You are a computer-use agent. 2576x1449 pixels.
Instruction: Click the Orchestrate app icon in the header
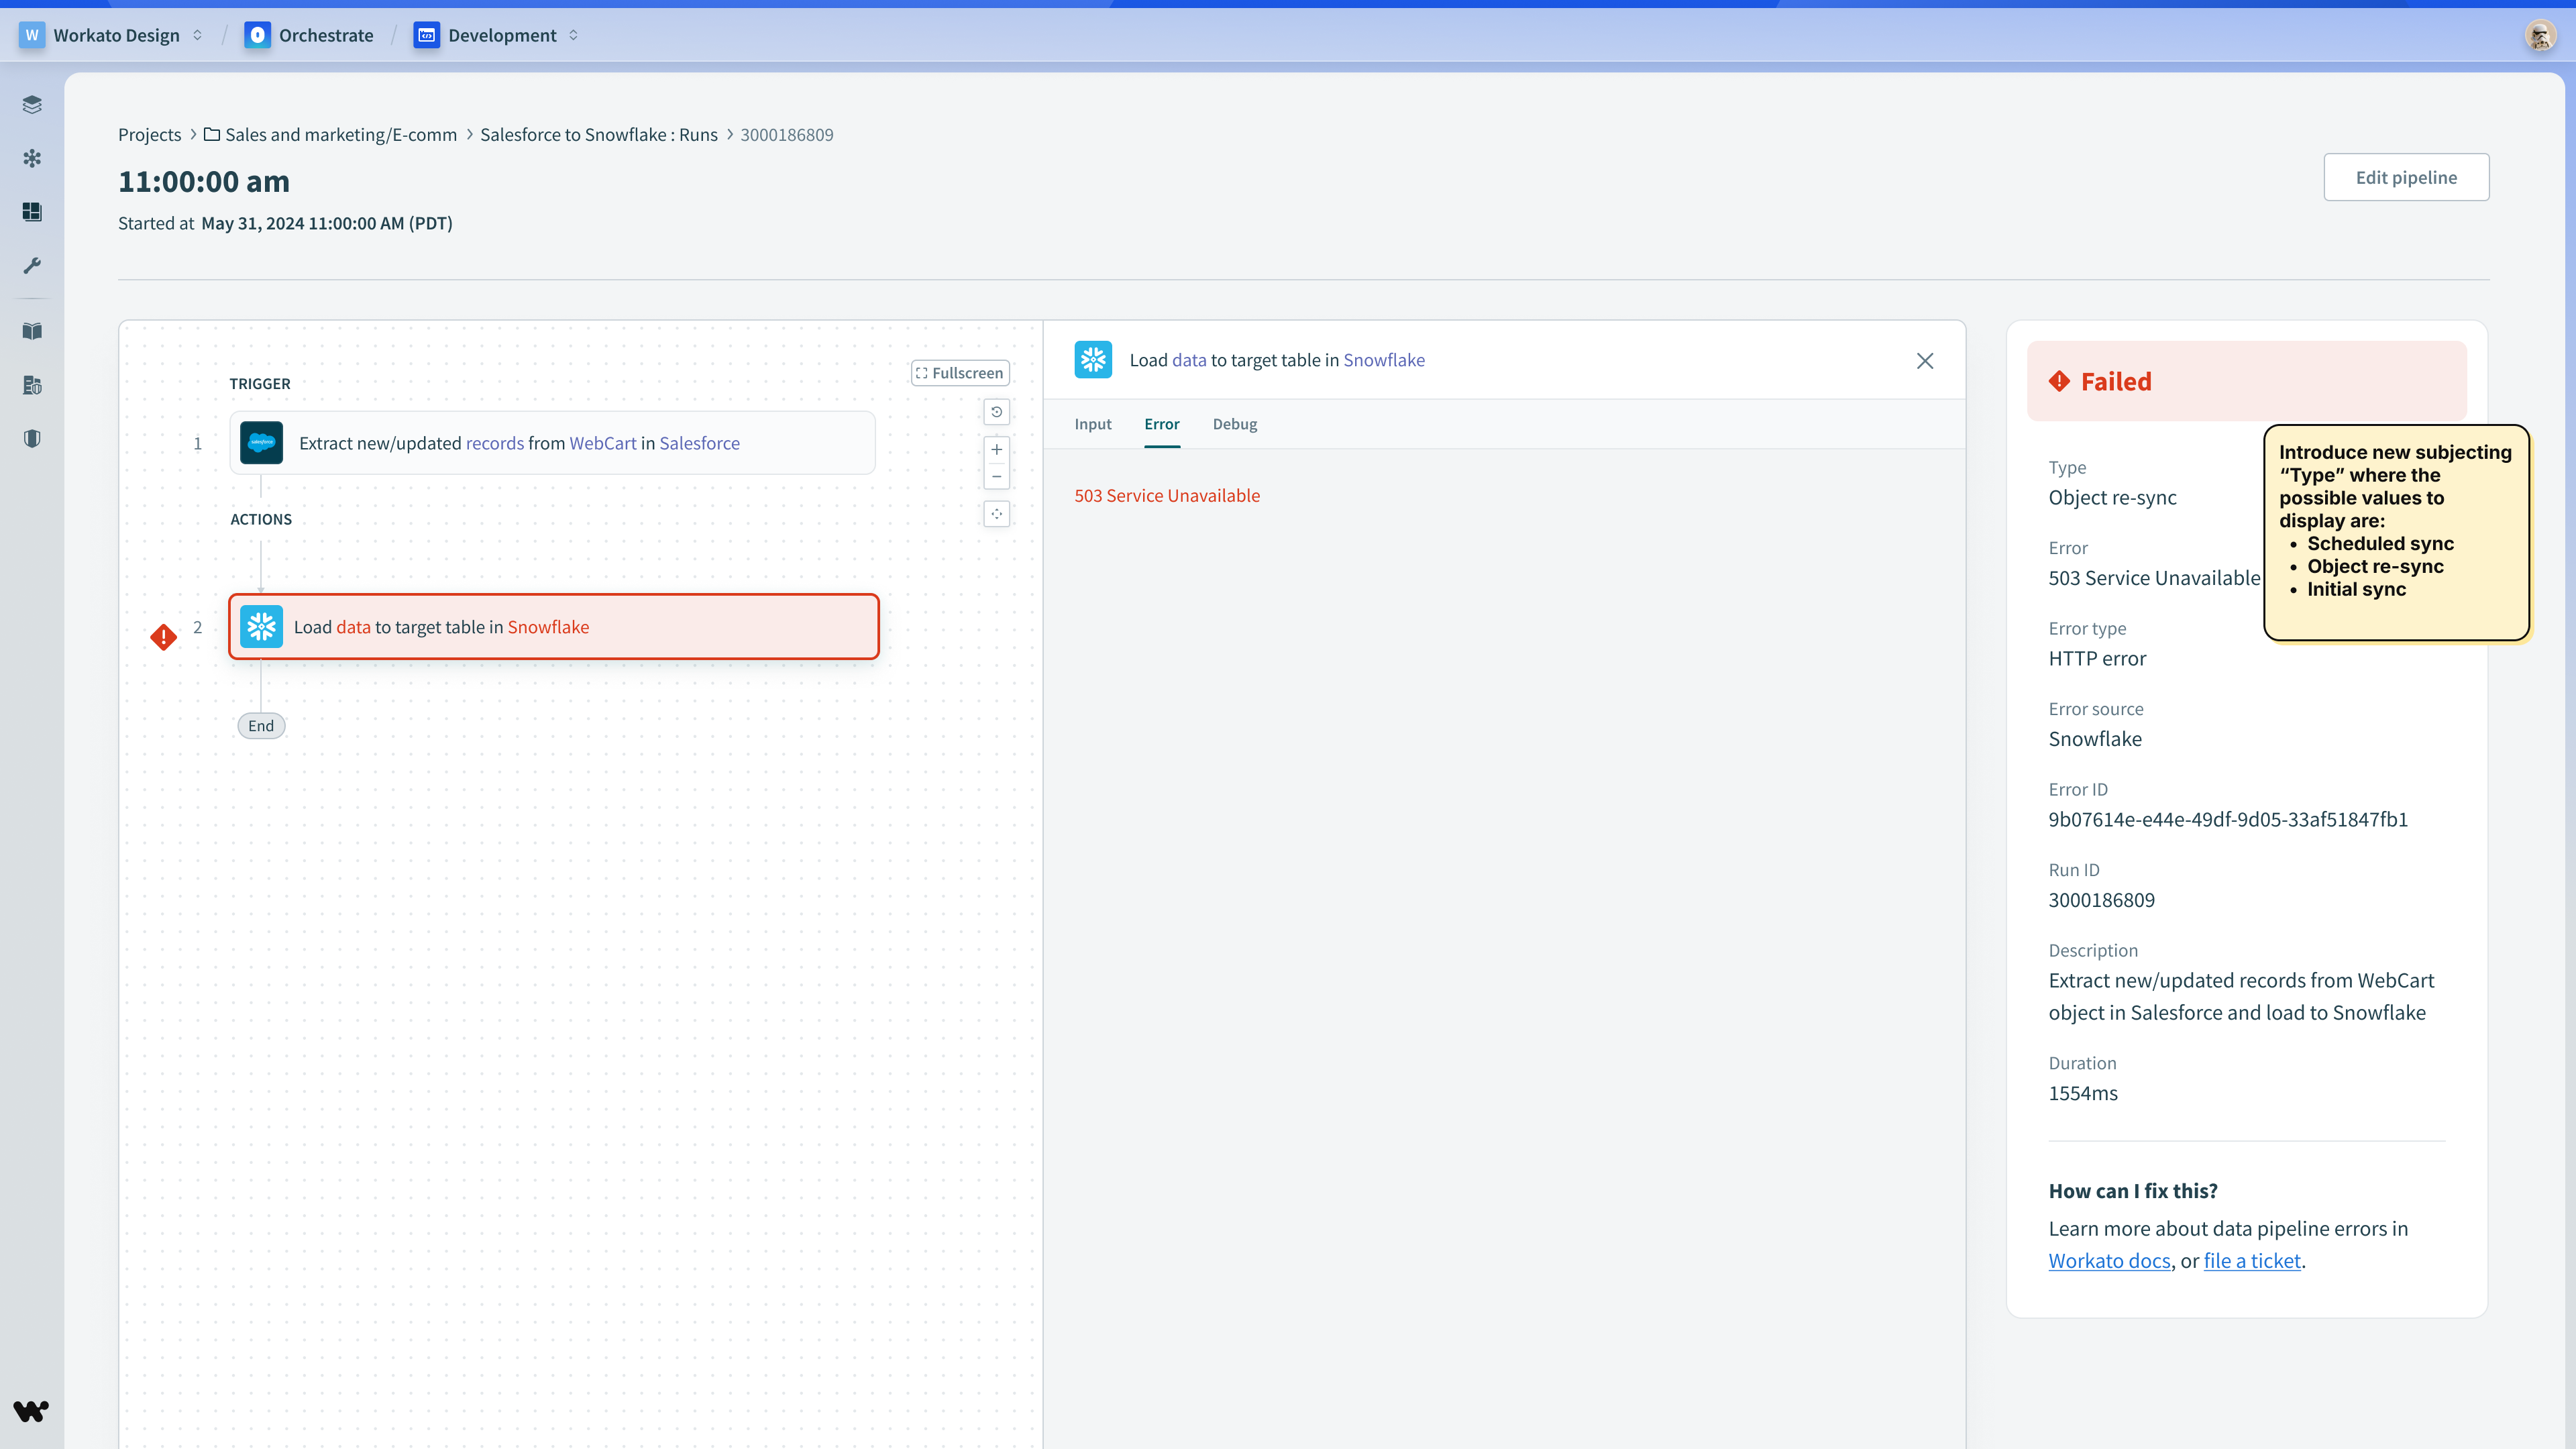point(257,35)
